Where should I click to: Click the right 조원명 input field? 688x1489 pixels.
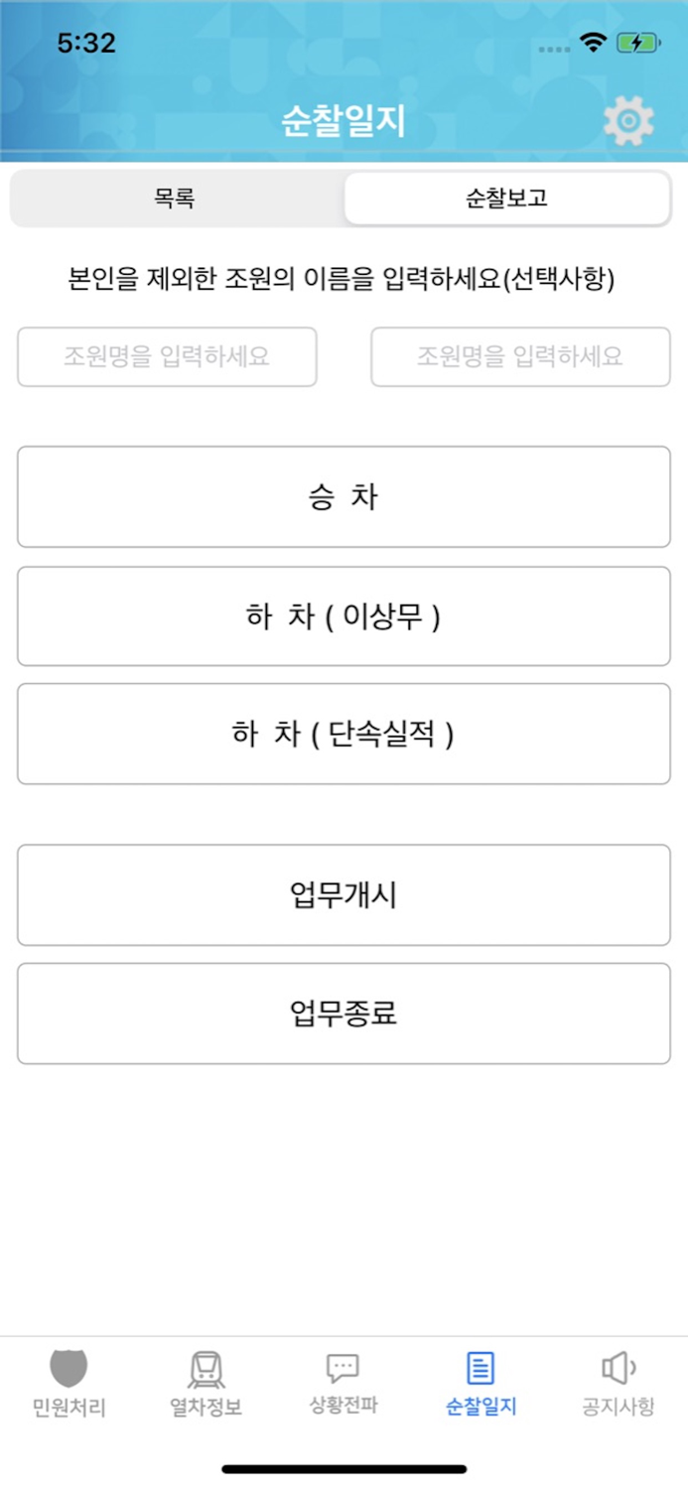click(x=520, y=359)
